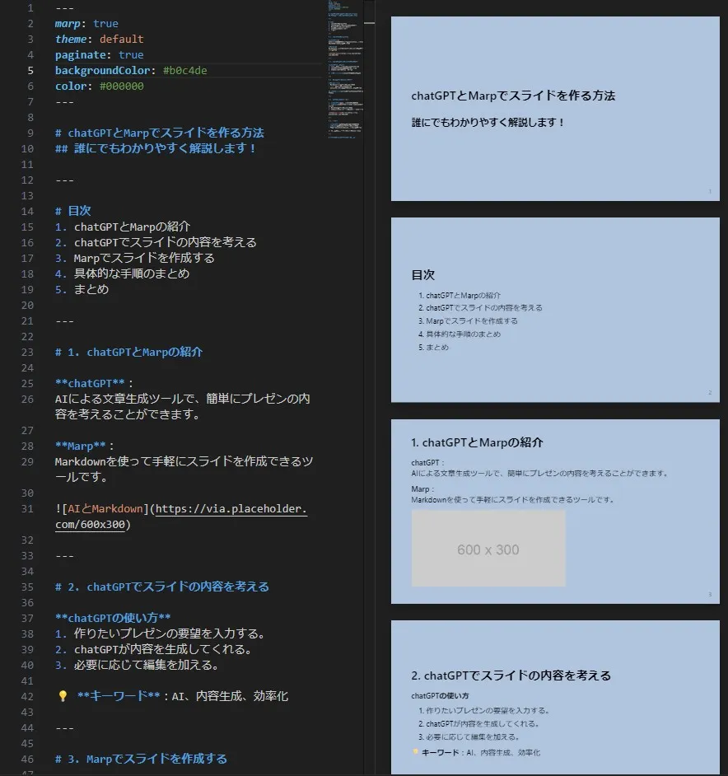Click "3. Marpでスライドを作成する" in the preview 目次 list

tap(468, 321)
